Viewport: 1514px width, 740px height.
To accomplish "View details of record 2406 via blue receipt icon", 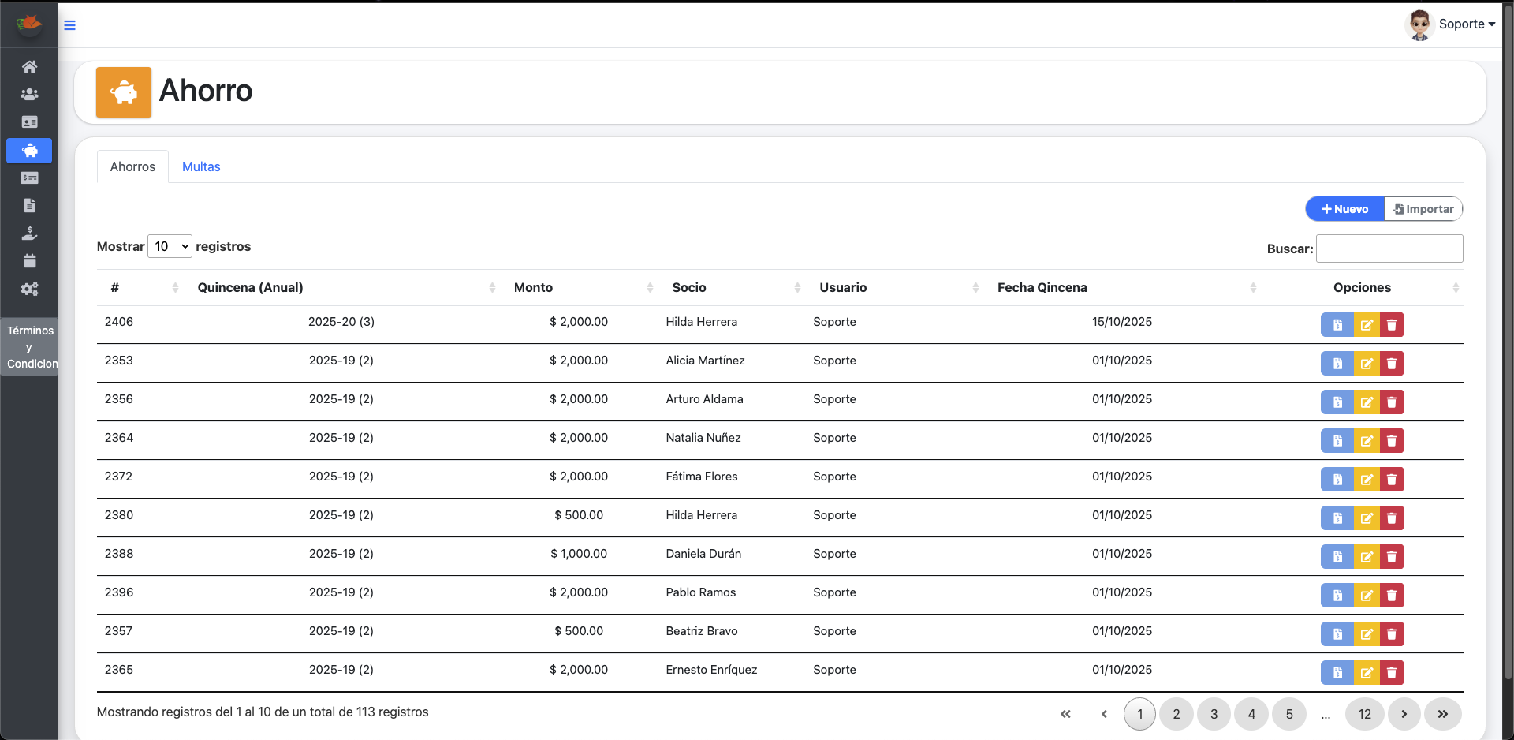I will [x=1337, y=324].
